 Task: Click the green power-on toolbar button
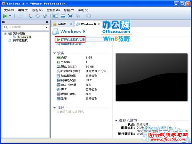[x=5, y=16]
